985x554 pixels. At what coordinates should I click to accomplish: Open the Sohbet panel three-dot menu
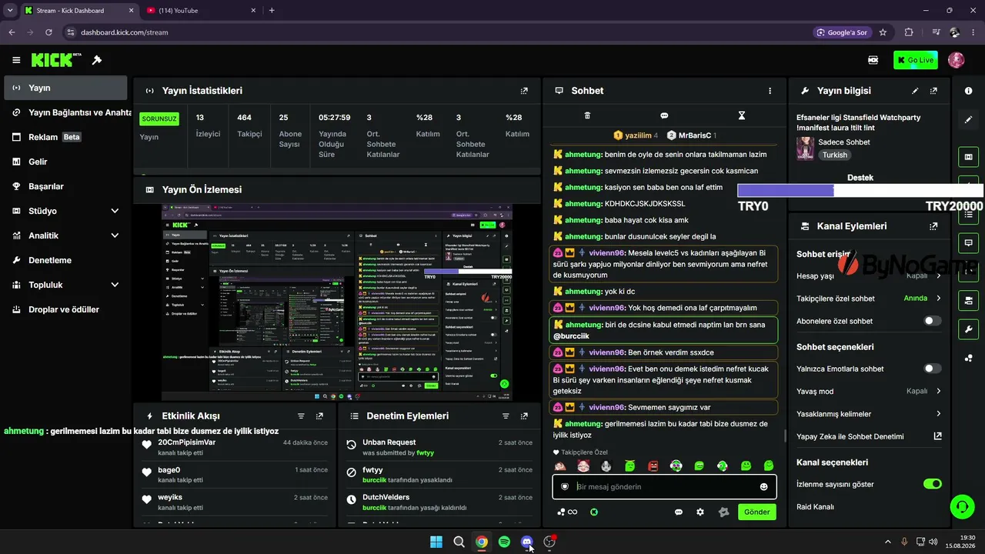pyautogui.click(x=770, y=91)
